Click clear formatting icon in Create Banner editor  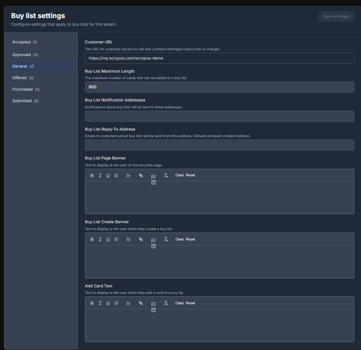click(166, 239)
